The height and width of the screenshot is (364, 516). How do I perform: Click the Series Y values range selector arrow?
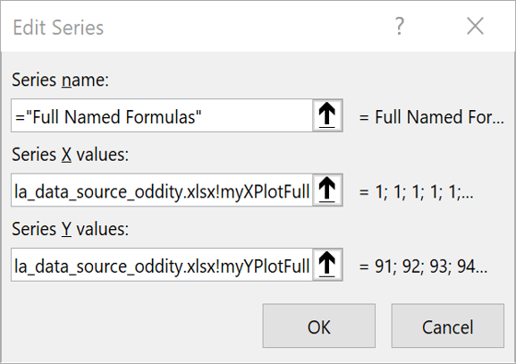(x=327, y=265)
